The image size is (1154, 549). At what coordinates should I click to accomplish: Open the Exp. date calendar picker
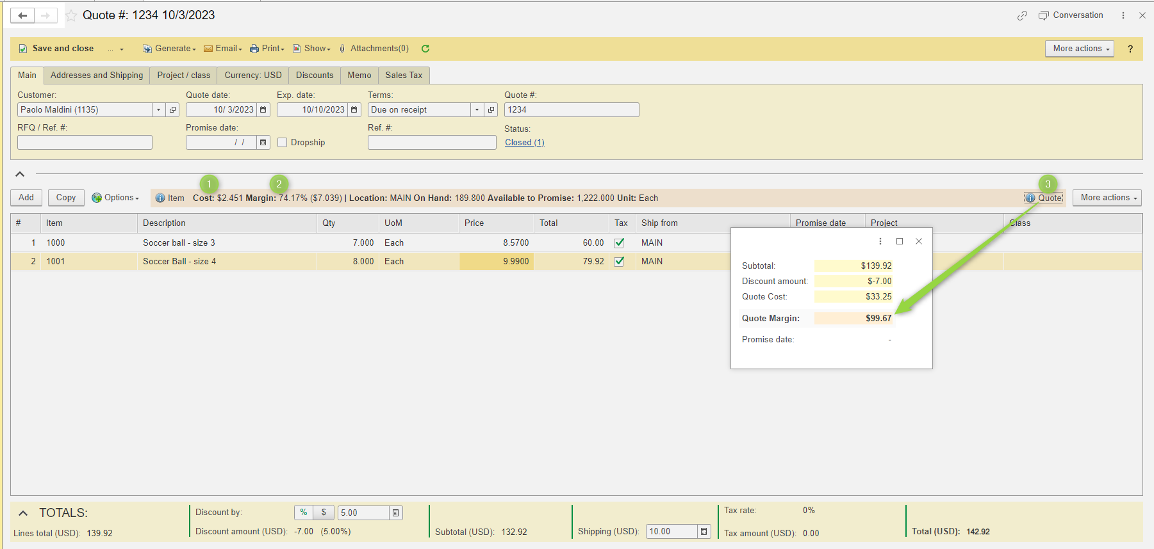point(354,110)
